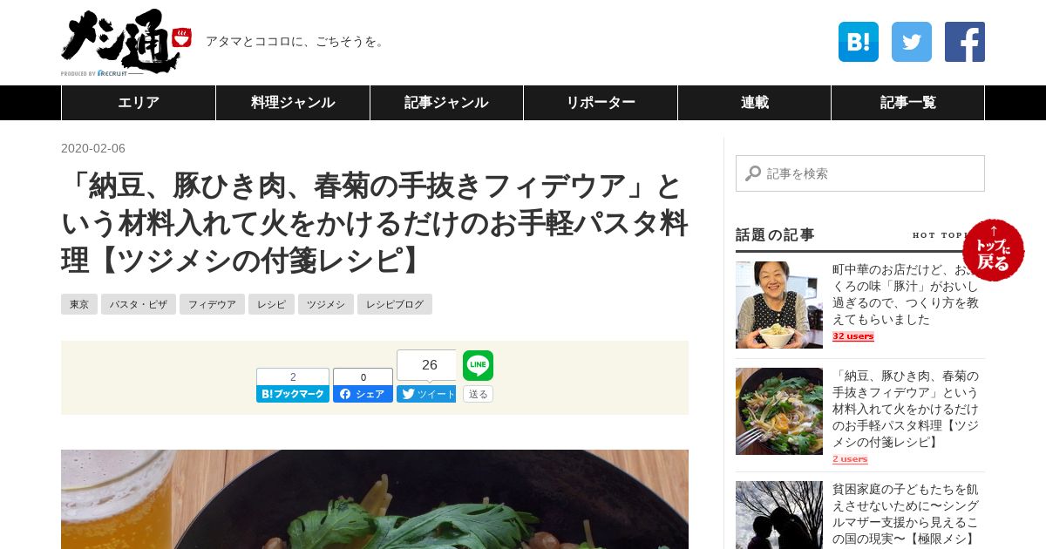Open the リポーター navigation menu
This screenshot has height=549, width=1046.
coord(601,103)
